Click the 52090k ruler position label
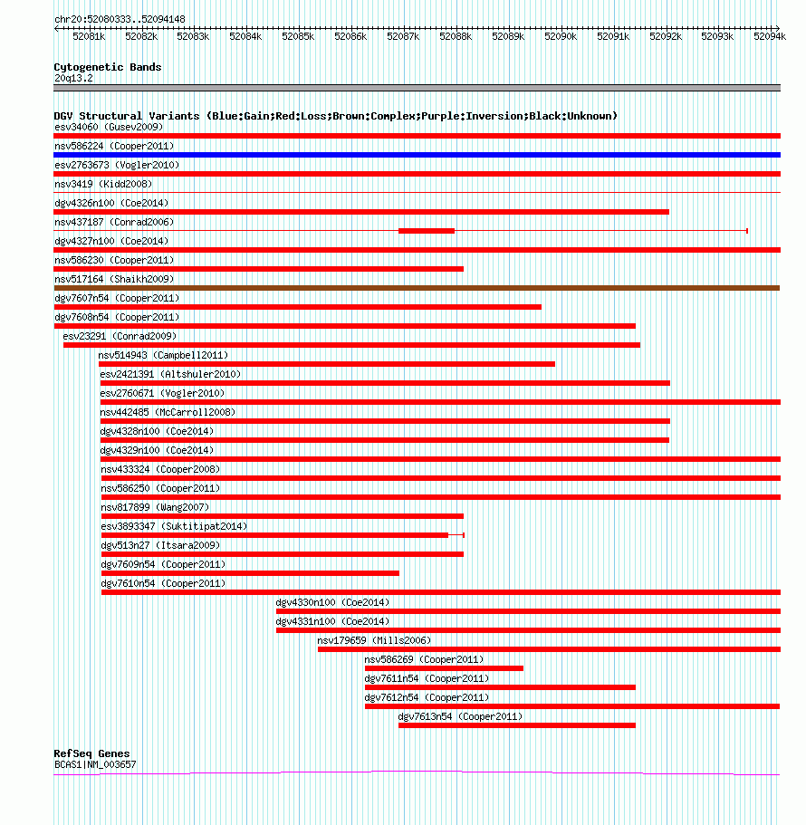Image resolution: width=806 pixels, height=825 pixels. coord(561,36)
